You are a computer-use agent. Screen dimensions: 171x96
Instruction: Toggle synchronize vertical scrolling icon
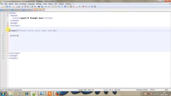tap(52, 7)
